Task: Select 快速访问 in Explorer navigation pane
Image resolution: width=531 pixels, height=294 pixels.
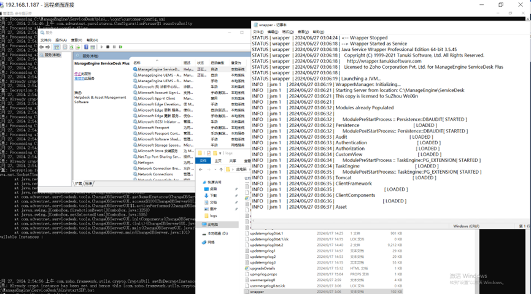Action: (212, 182)
